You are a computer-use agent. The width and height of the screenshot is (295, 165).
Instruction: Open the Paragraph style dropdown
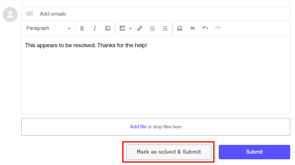point(48,28)
